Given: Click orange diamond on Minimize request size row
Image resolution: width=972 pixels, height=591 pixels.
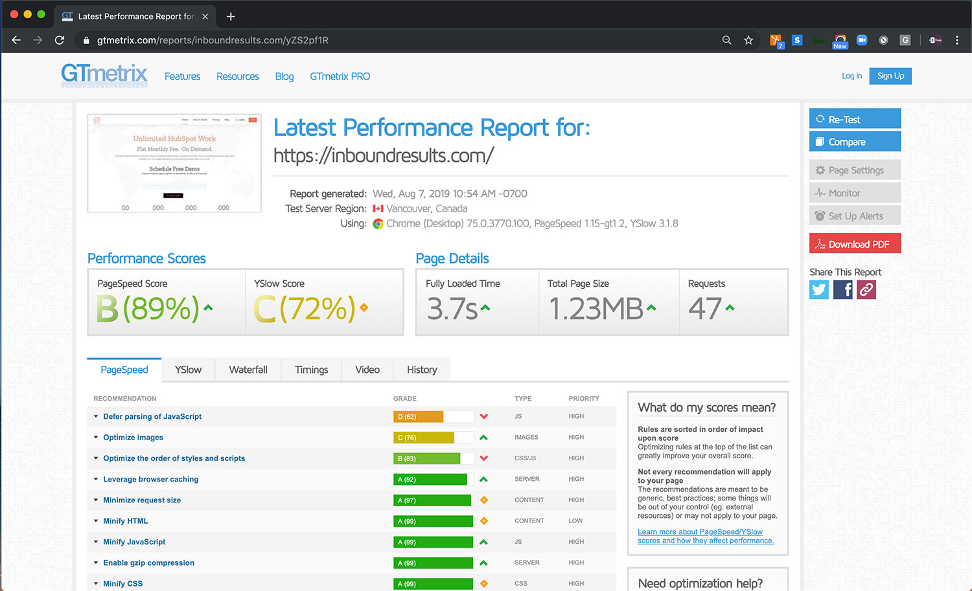Looking at the screenshot, I should pos(484,500).
